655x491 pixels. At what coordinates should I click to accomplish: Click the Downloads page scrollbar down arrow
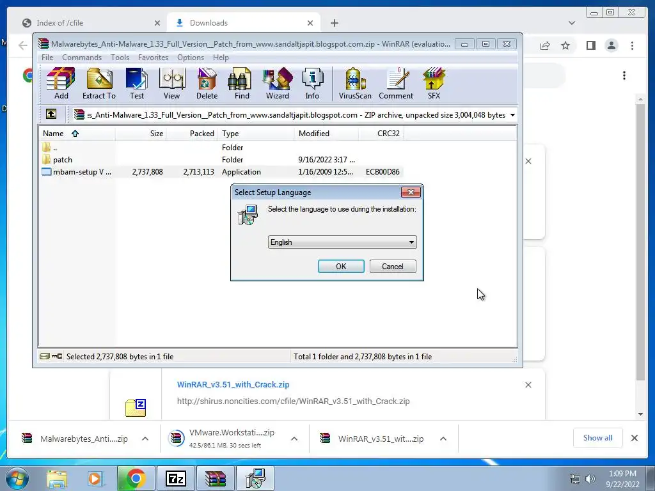640,414
